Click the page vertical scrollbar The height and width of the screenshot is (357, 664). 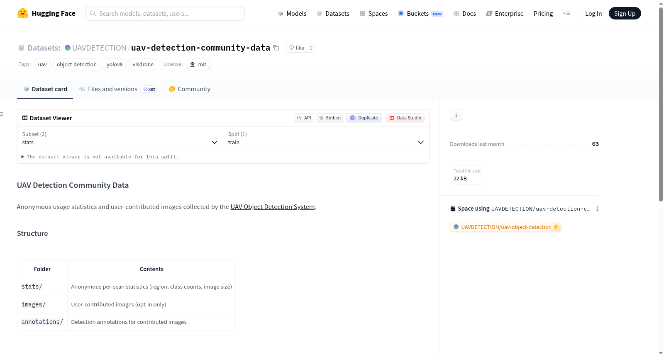(x=661, y=104)
